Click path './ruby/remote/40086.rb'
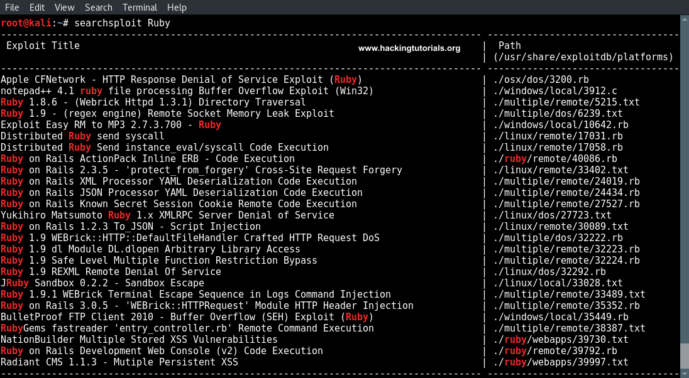 (555, 159)
